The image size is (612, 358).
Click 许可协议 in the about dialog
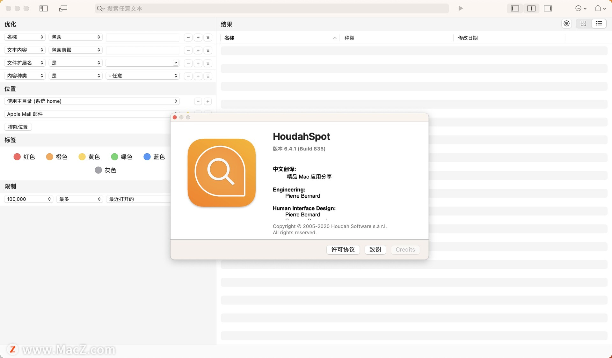click(x=343, y=250)
